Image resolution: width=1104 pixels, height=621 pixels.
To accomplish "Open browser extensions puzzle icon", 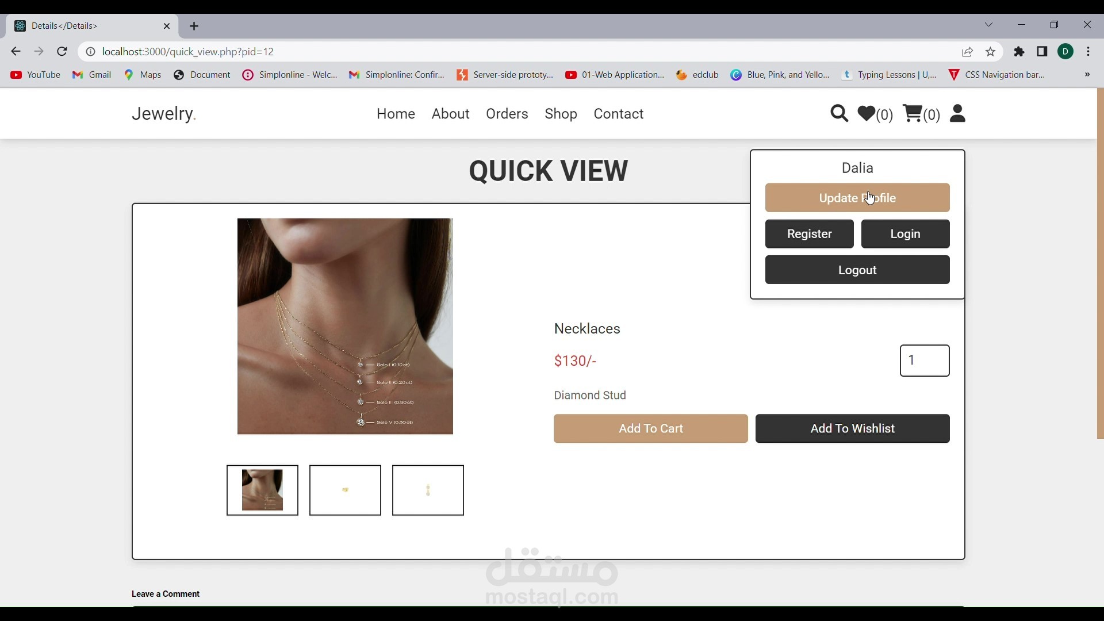I will 1019,52.
